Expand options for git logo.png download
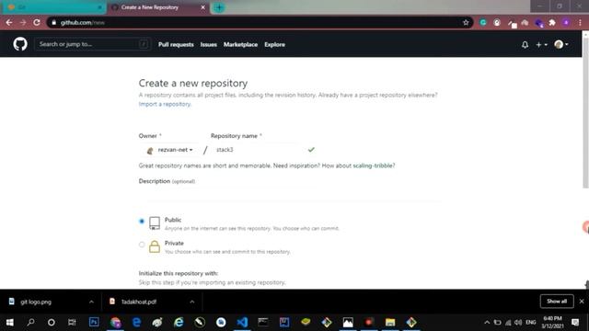This screenshot has width=589, height=331. click(x=91, y=302)
